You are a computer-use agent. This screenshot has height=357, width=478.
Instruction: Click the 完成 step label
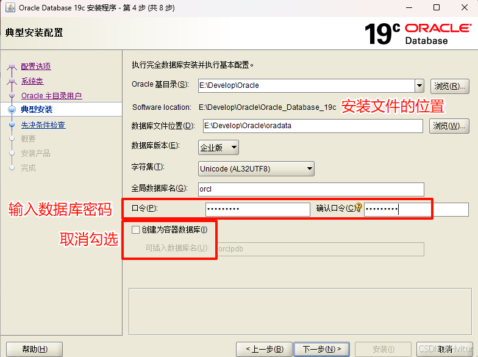[x=28, y=168]
